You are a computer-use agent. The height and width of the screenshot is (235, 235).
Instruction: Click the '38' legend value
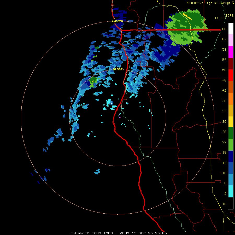[224, 101]
